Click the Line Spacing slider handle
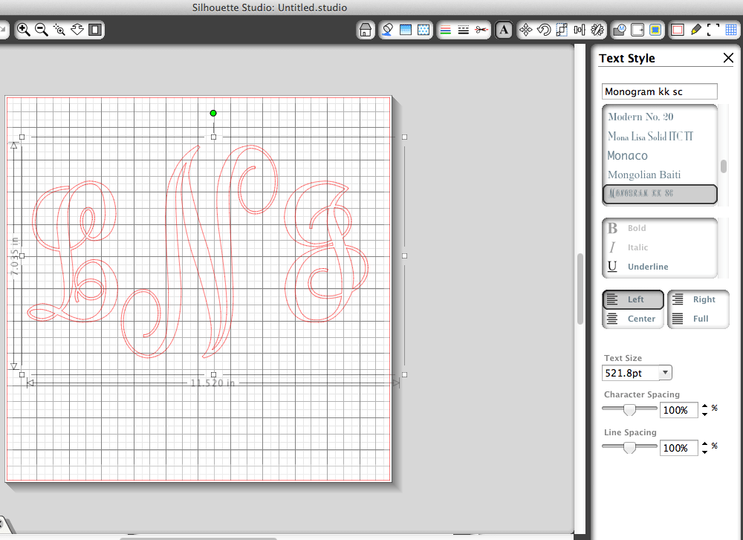 click(629, 447)
